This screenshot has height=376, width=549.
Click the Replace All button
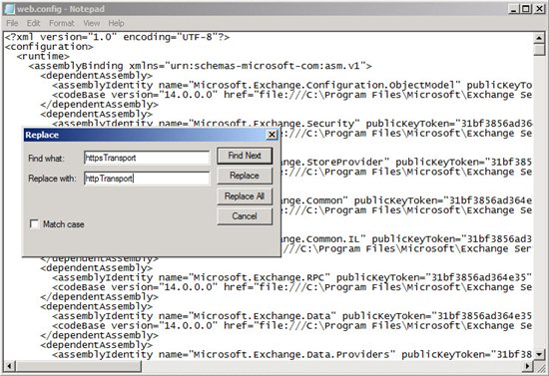click(x=245, y=196)
